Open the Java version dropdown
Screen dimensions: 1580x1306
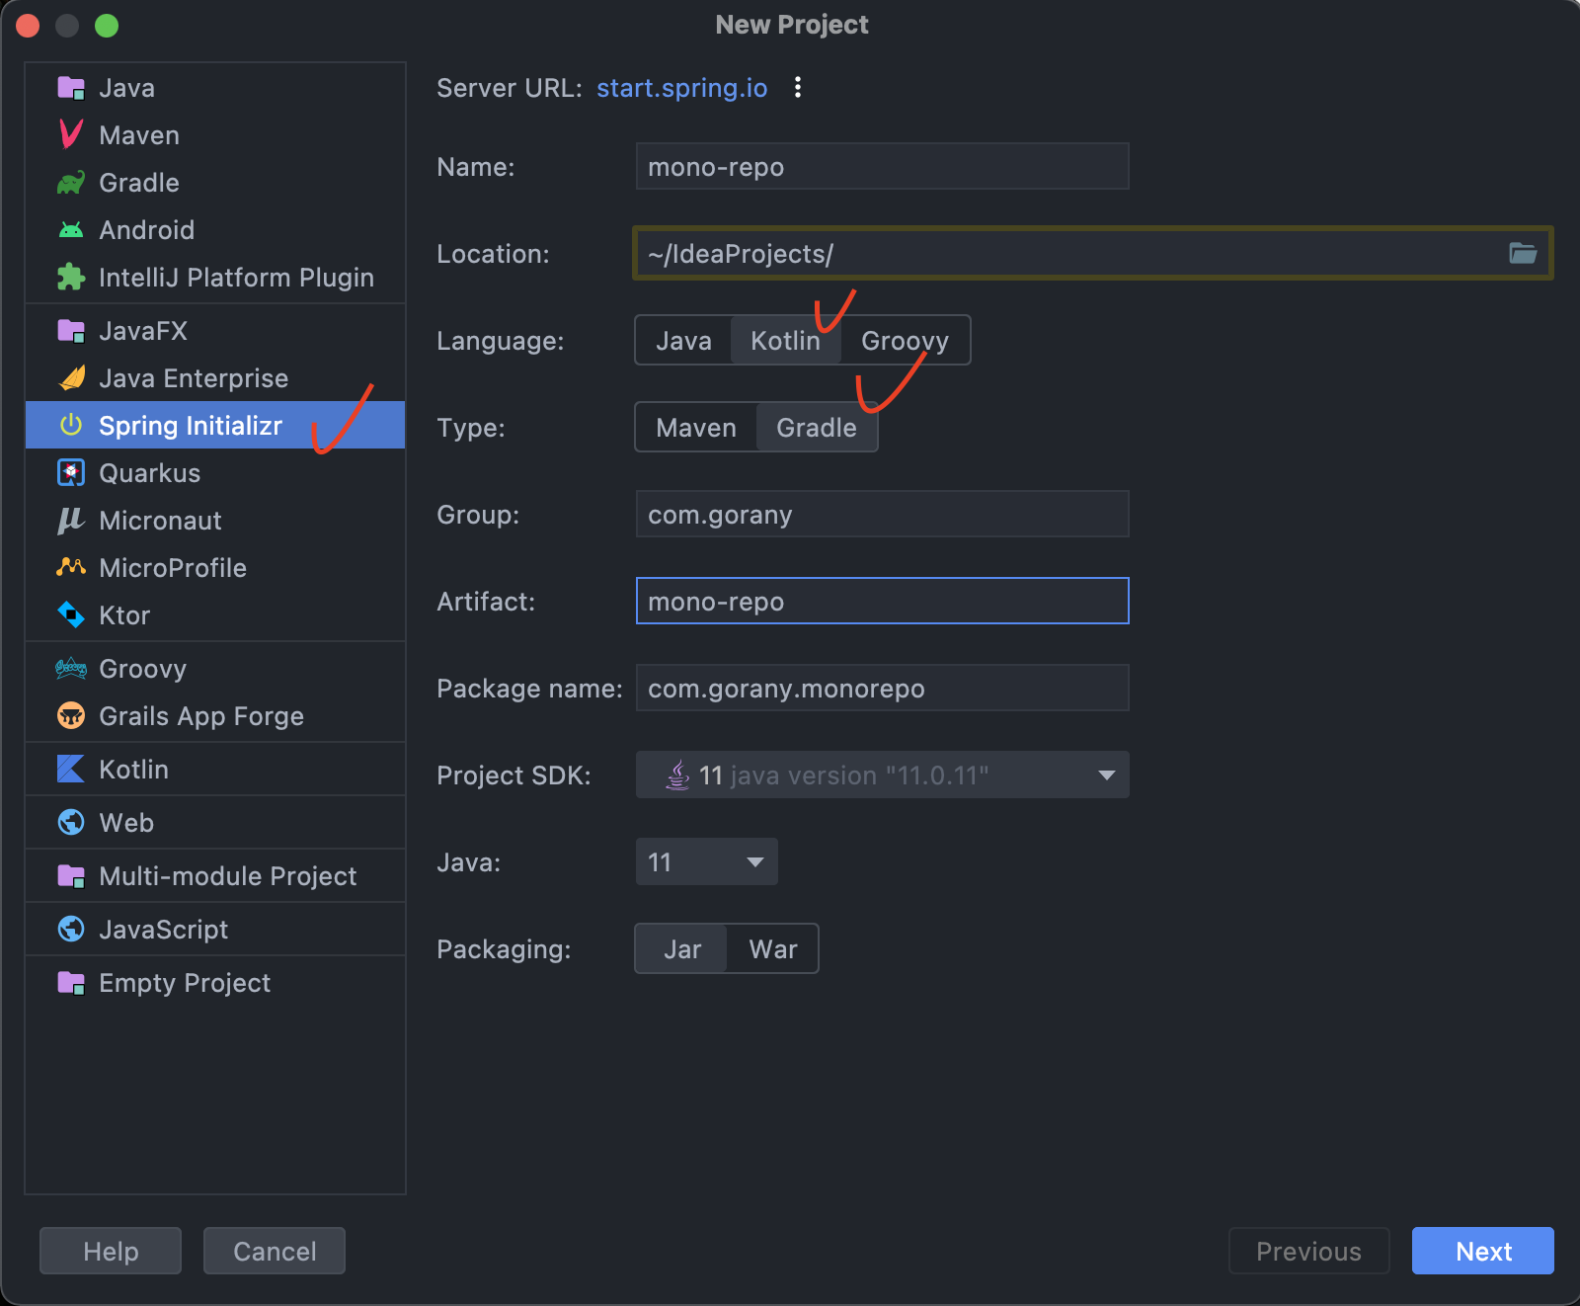pyautogui.click(x=706, y=862)
